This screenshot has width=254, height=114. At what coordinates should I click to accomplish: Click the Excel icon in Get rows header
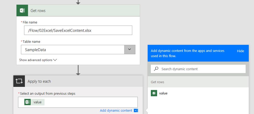pos(22,11)
